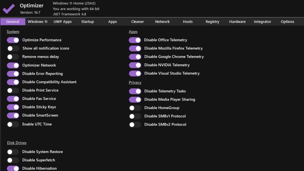This screenshot has width=304, height=171.
Task: Enable Disable HomeGroup toggle
Action: click(135, 108)
